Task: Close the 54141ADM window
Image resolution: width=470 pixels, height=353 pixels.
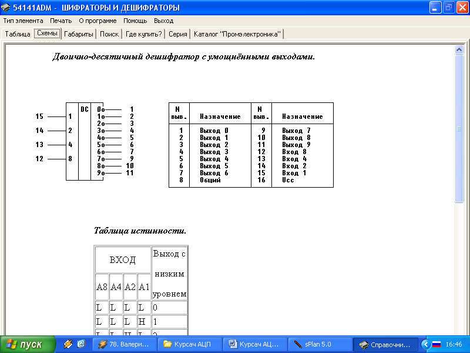Action: pos(462,8)
